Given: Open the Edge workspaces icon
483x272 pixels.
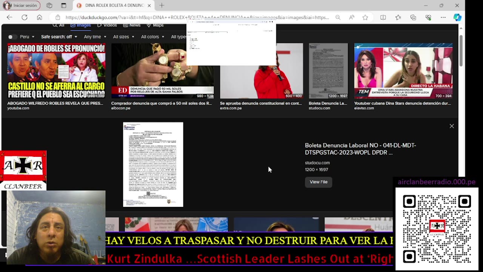Looking at the screenshot, I should click(49, 5).
